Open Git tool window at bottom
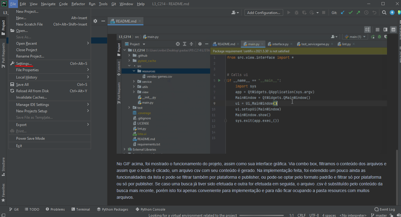The height and width of the screenshot is (217, 401). tap(14, 209)
